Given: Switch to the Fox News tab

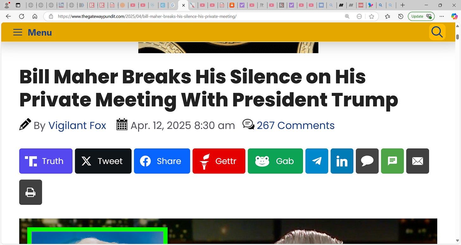Looking at the screenshot, I should tap(61, 5).
